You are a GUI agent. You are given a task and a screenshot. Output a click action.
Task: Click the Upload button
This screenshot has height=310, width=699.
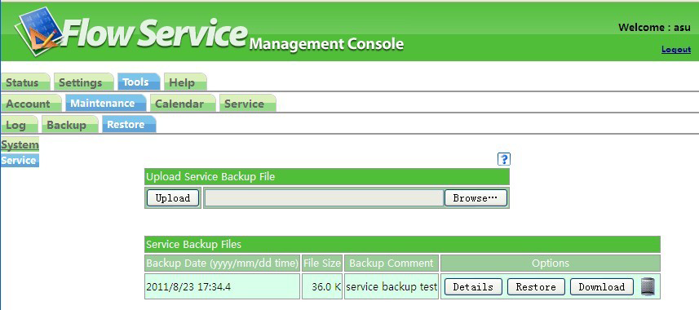pyautogui.click(x=173, y=198)
